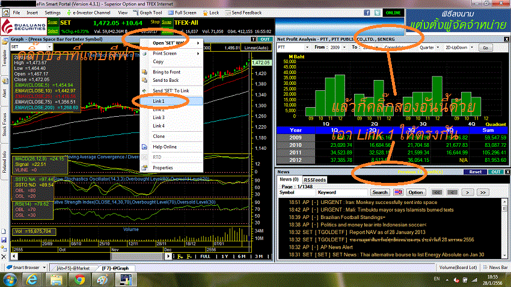This screenshot has width=511, height=287.
Task: Open the Twitter icon
Action: (x=378, y=13)
